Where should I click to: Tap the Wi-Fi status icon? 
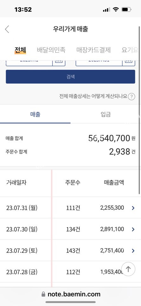point(116,9)
